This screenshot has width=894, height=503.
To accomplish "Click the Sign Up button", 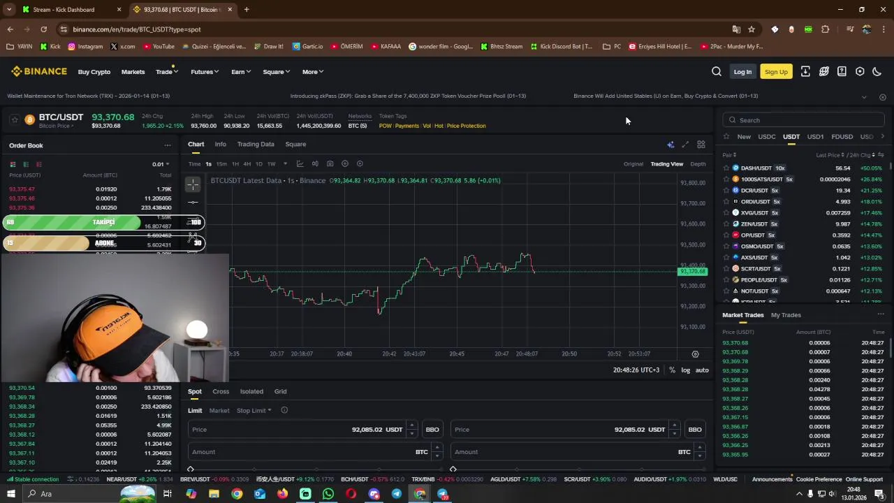I will pyautogui.click(x=776, y=72).
